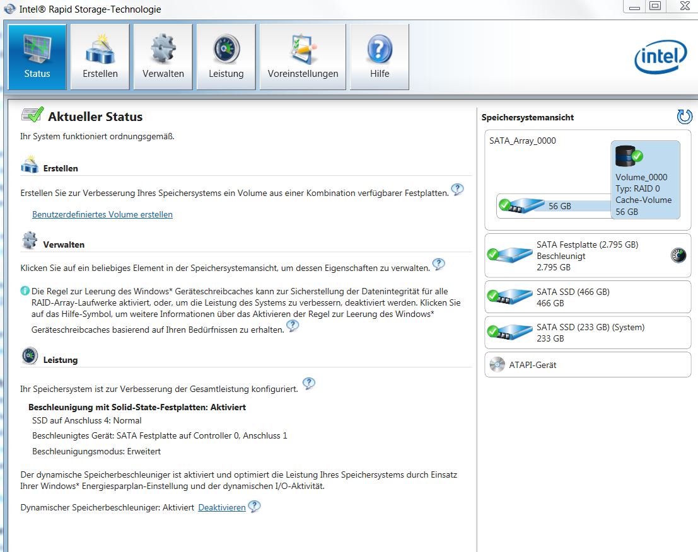Open the Voreinstellungen tab

[x=303, y=57]
